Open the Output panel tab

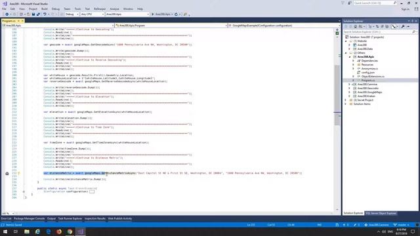tap(51, 218)
